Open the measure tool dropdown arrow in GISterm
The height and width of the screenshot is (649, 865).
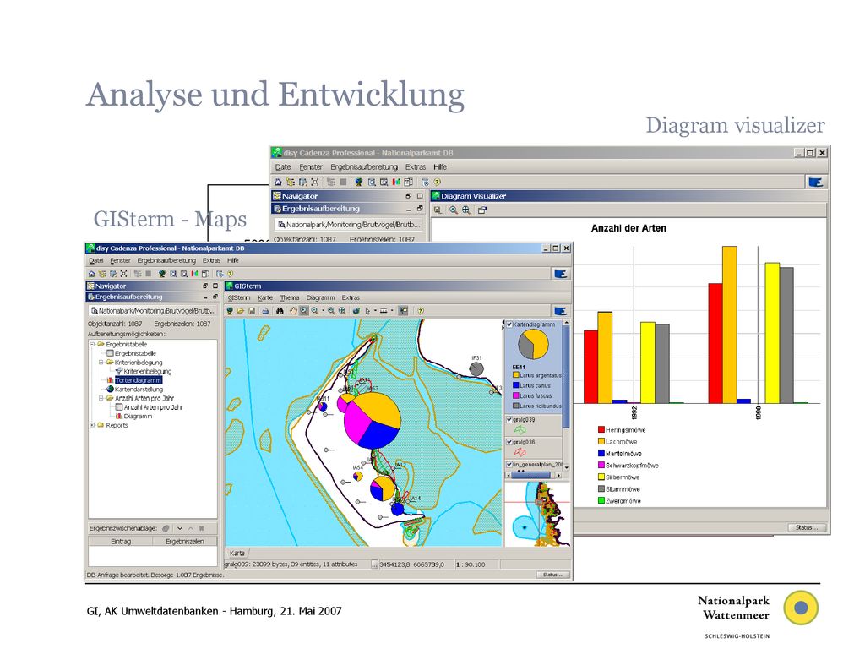(x=392, y=311)
